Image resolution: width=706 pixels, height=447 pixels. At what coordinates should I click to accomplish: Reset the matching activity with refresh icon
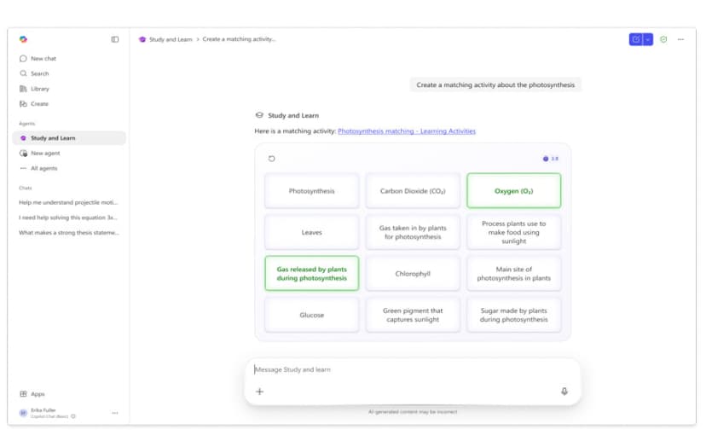(x=271, y=159)
